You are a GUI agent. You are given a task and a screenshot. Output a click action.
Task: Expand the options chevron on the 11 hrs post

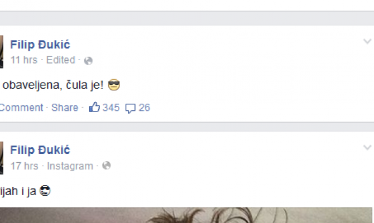367,41
